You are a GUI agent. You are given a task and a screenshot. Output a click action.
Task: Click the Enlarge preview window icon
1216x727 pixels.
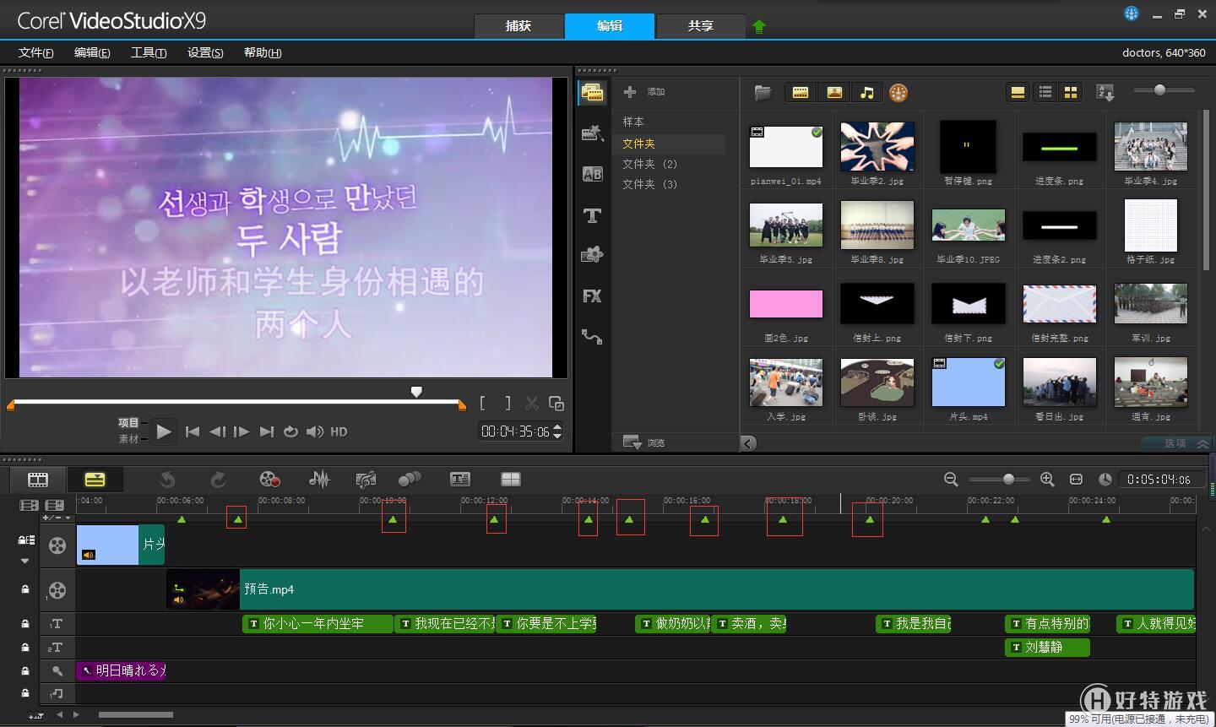(556, 404)
